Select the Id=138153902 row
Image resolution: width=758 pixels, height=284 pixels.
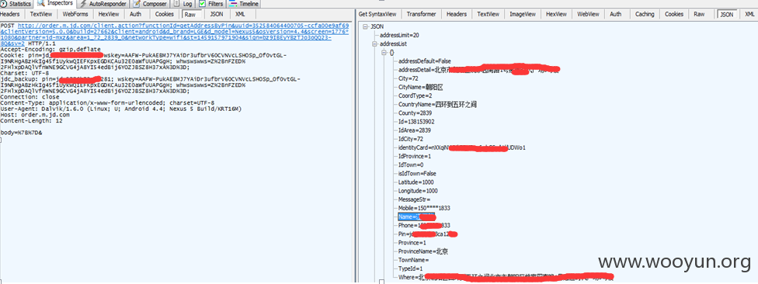tap(416, 122)
